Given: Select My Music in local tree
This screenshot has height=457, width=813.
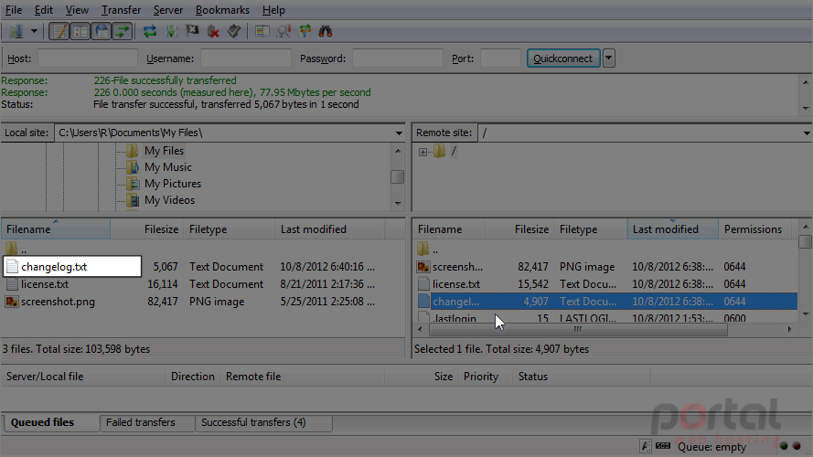Looking at the screenshot, I should [x=168, y=167].
